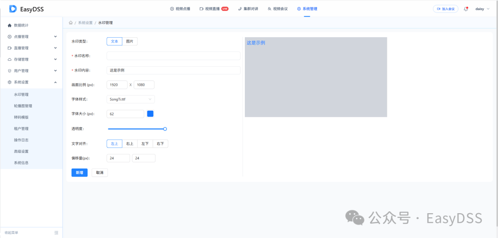Click the 1080 height input

[144, 85]
